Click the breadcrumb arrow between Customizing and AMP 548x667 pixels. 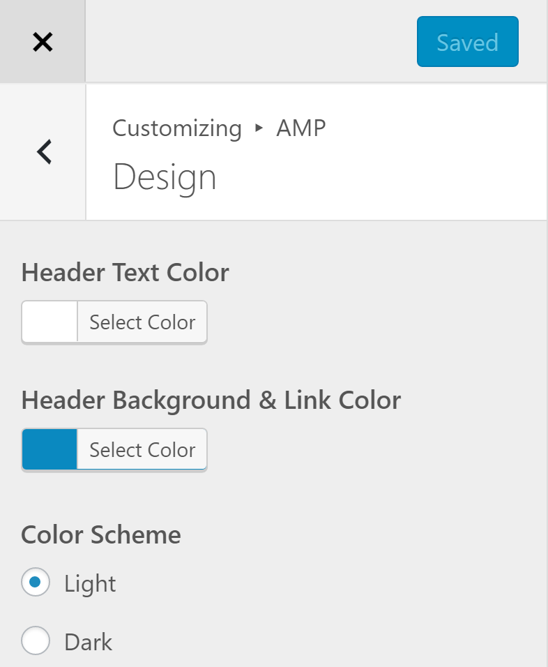[x=259, y=128]
